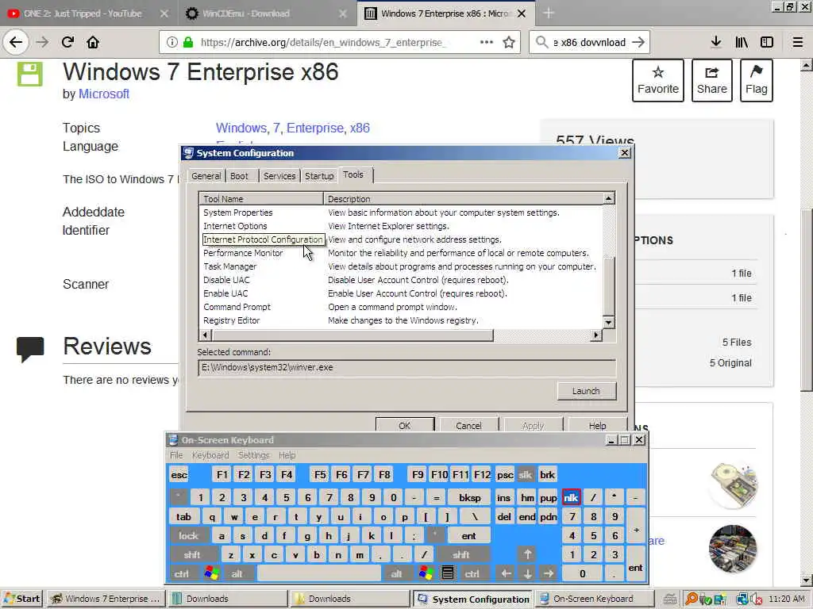Open the Keyboard menu of On-Screen Keyboard

click(x=210, y=455)
